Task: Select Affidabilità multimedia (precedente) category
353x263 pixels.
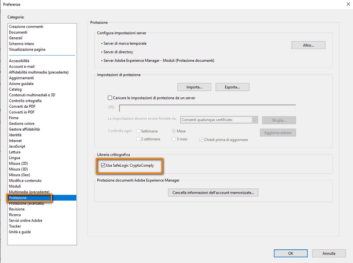Action: point(39,72)
